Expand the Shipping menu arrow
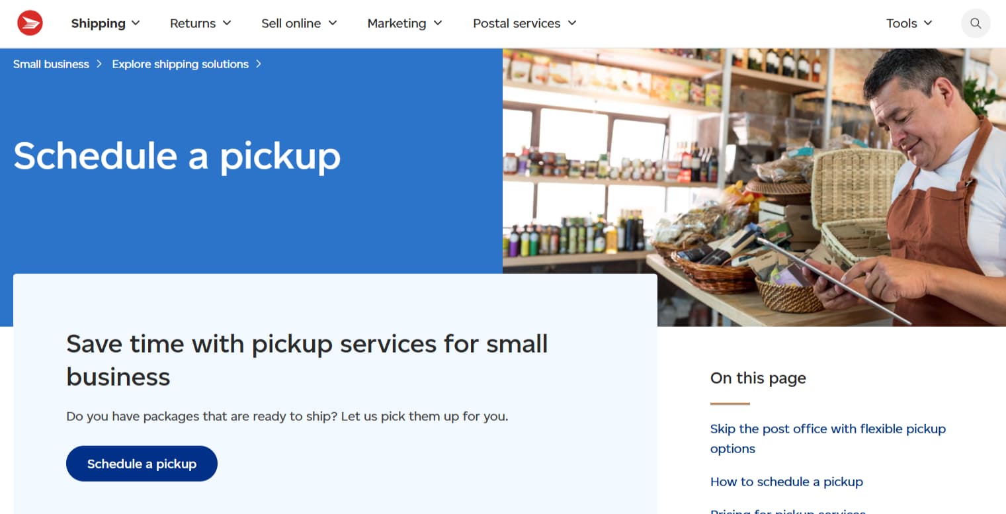Screen dimensions: 1006x514 pyautogui.click(x=136, y=23)
